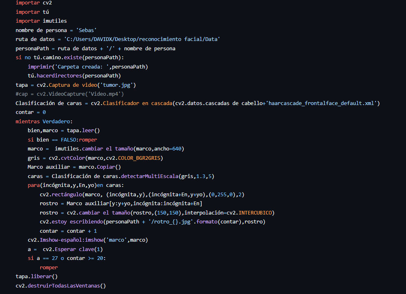Click the 'importar imutiles' line
406x294 pixels.
click(x=41, y=21)
